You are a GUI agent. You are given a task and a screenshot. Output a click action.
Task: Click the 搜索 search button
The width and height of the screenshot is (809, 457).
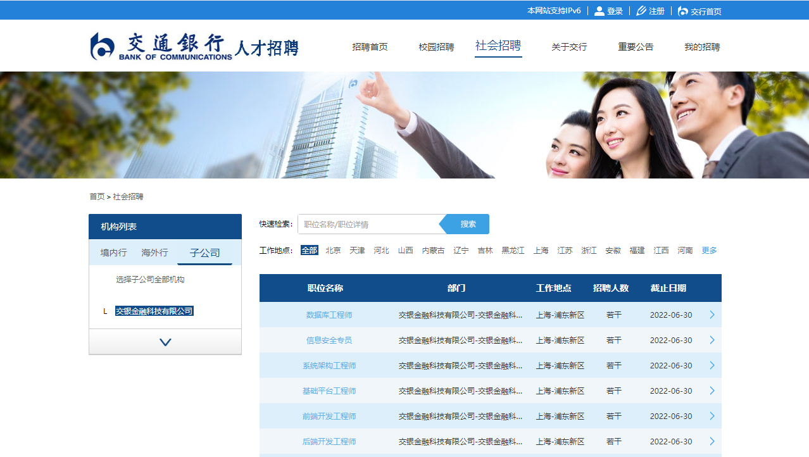coord(468,224)
